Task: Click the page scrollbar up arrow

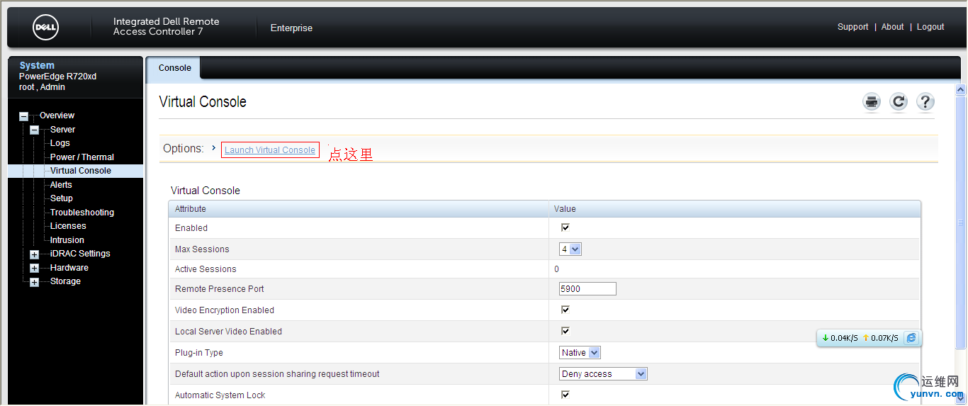Action: [961, 90]
